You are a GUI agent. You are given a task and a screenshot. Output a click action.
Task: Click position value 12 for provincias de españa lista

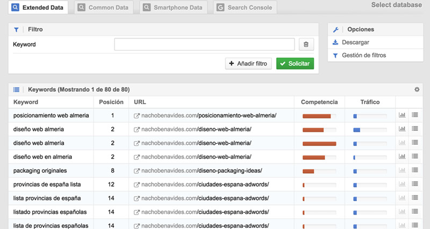(x=111, y=184)
